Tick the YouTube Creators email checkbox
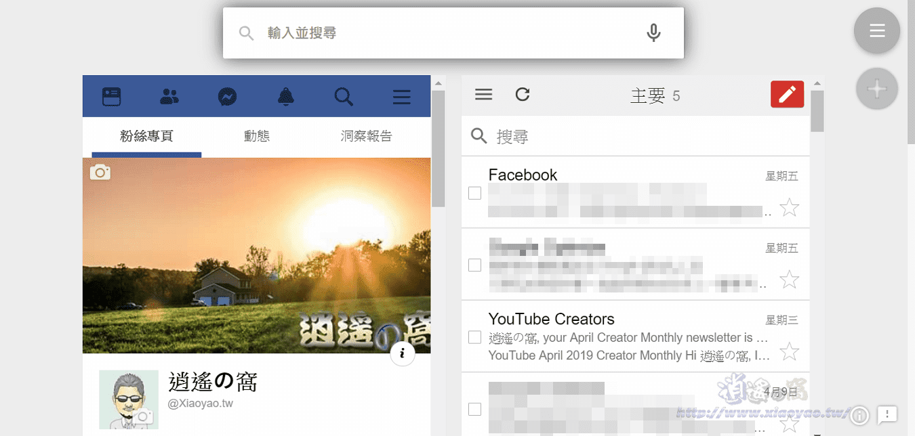 475,337
